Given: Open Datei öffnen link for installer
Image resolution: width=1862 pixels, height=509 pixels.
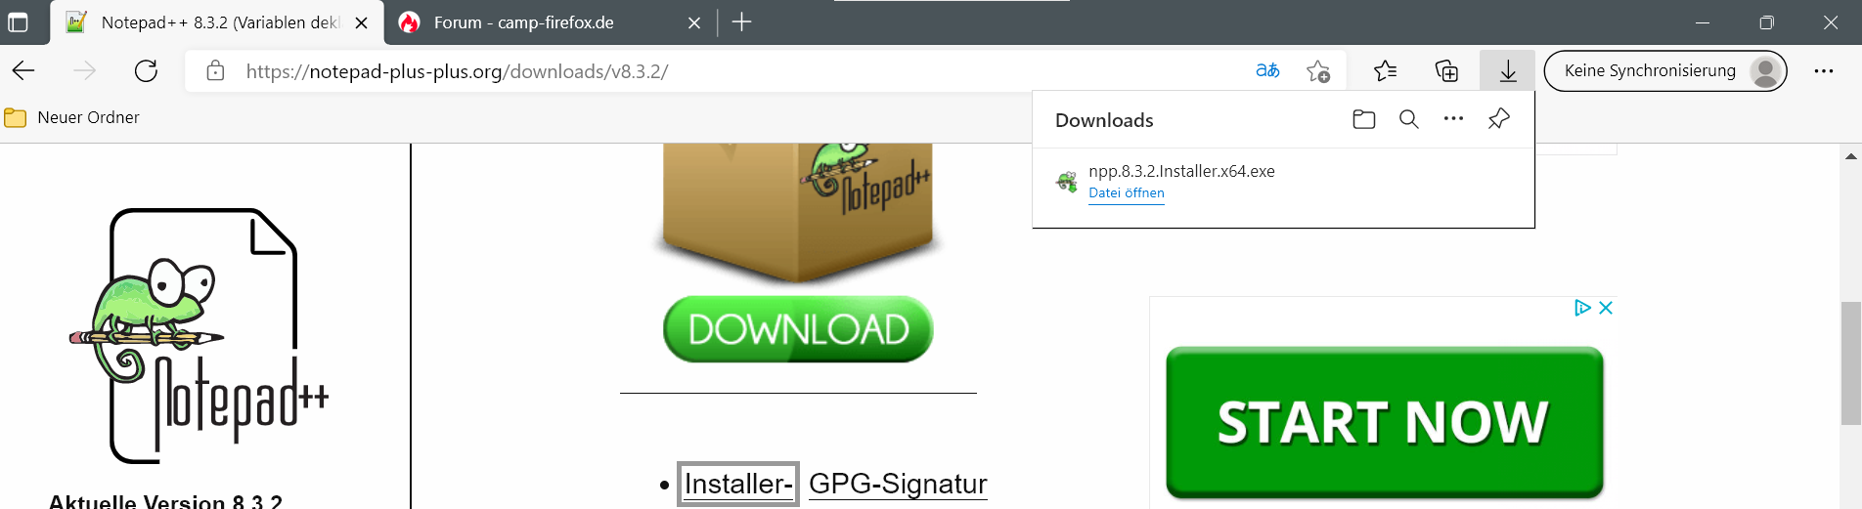Looking at the screenshot, I should (x=1126, y=192).
